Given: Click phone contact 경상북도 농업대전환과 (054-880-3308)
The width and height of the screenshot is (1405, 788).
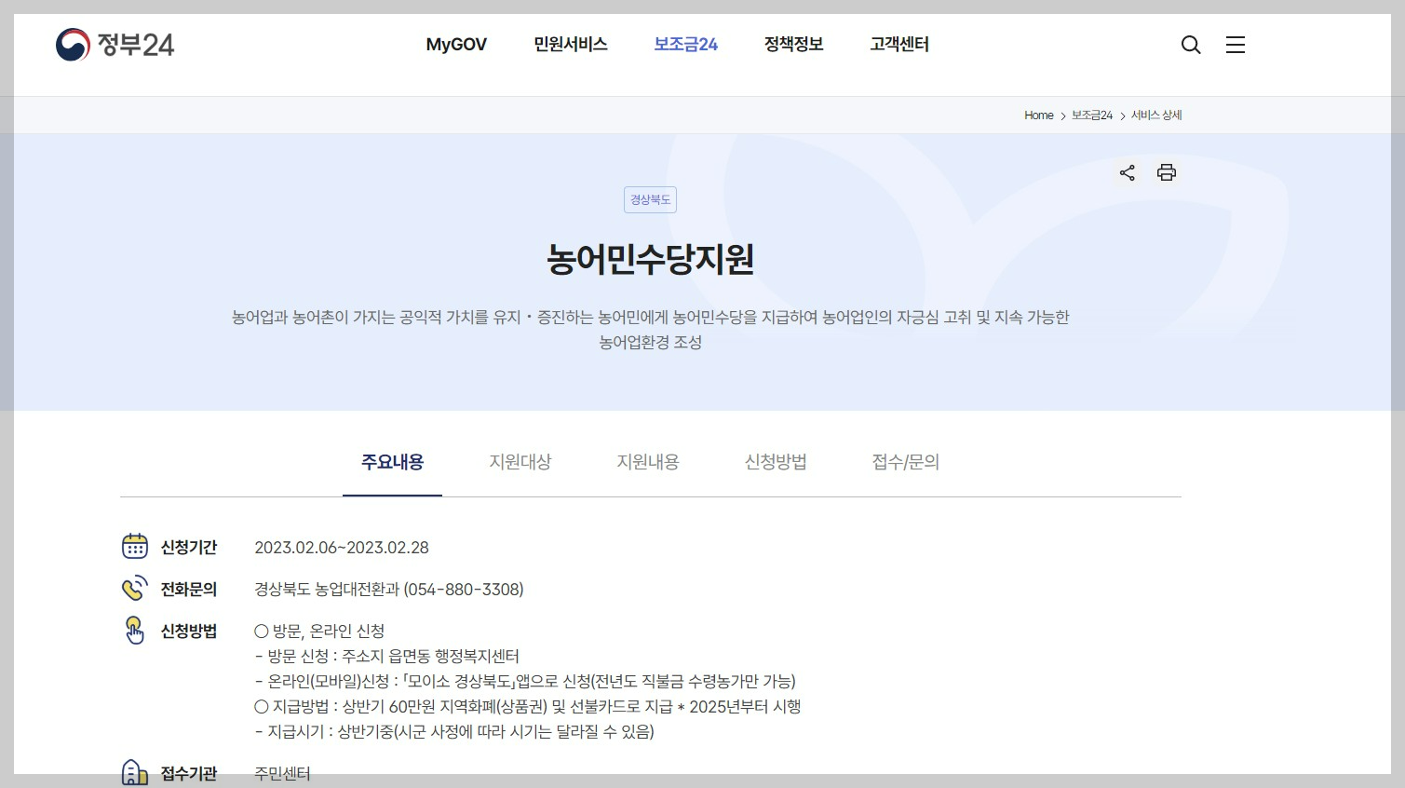Looking at the screenshot, I should (389, 590).
